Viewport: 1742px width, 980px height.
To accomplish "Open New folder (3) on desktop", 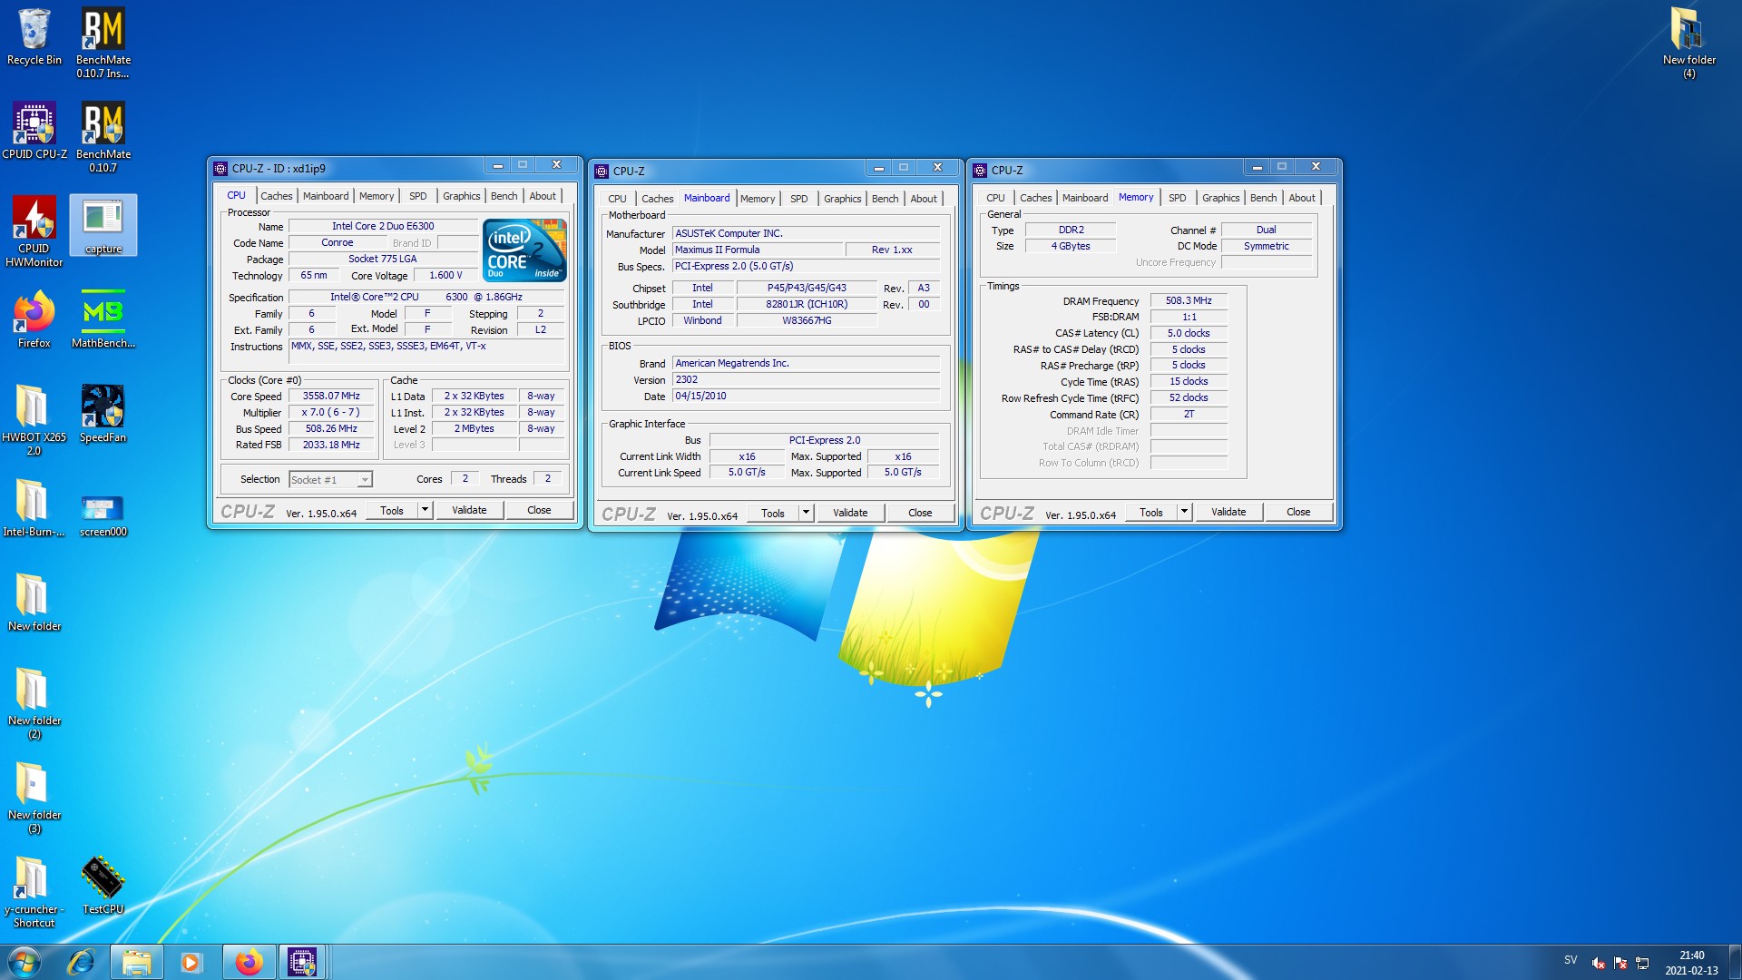I will (x=34, y=798).
